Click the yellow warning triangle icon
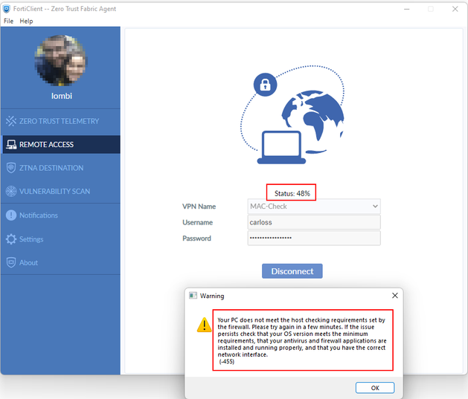 (205, 325)
